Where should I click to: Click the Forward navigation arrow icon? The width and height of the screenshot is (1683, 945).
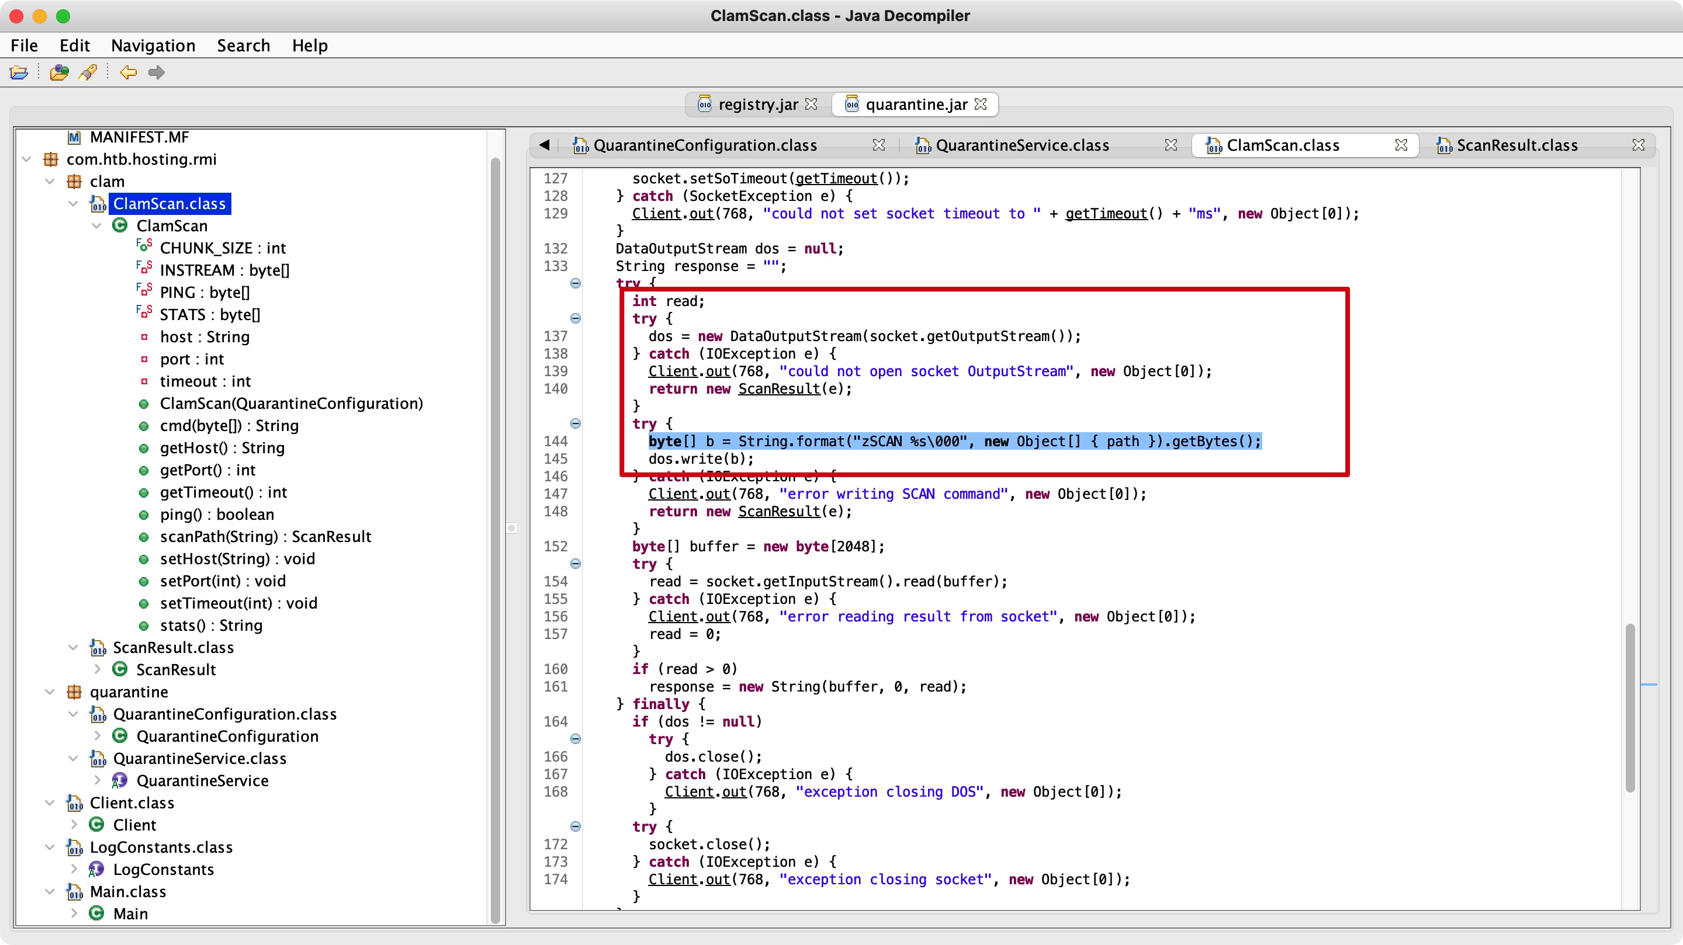(156, 72)
